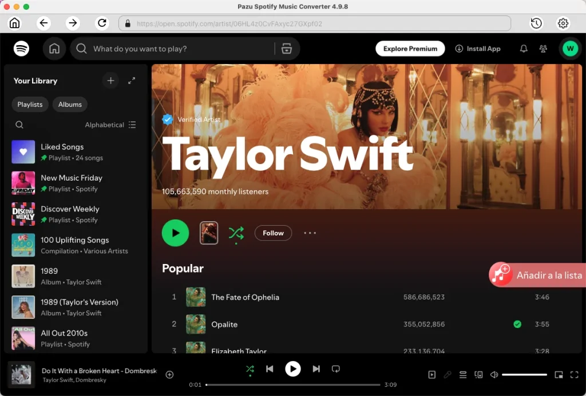586x396 pixels.
Task: Expand Your Library panel
Action: point(132,81)
